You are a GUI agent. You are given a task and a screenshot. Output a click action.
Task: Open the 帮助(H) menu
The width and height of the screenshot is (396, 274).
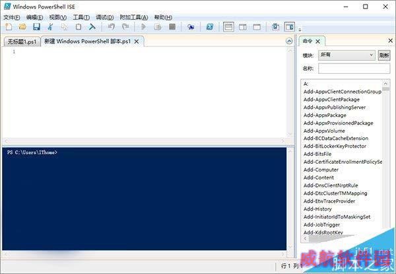click(x=163, y=17)
